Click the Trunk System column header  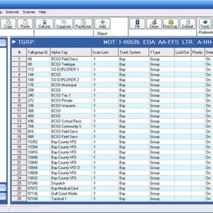pos(134,52)
